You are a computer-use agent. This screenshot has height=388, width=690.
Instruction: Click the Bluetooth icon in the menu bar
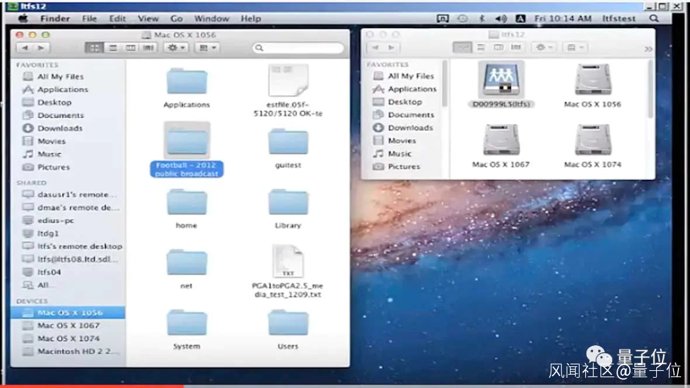tap(482, 19)
